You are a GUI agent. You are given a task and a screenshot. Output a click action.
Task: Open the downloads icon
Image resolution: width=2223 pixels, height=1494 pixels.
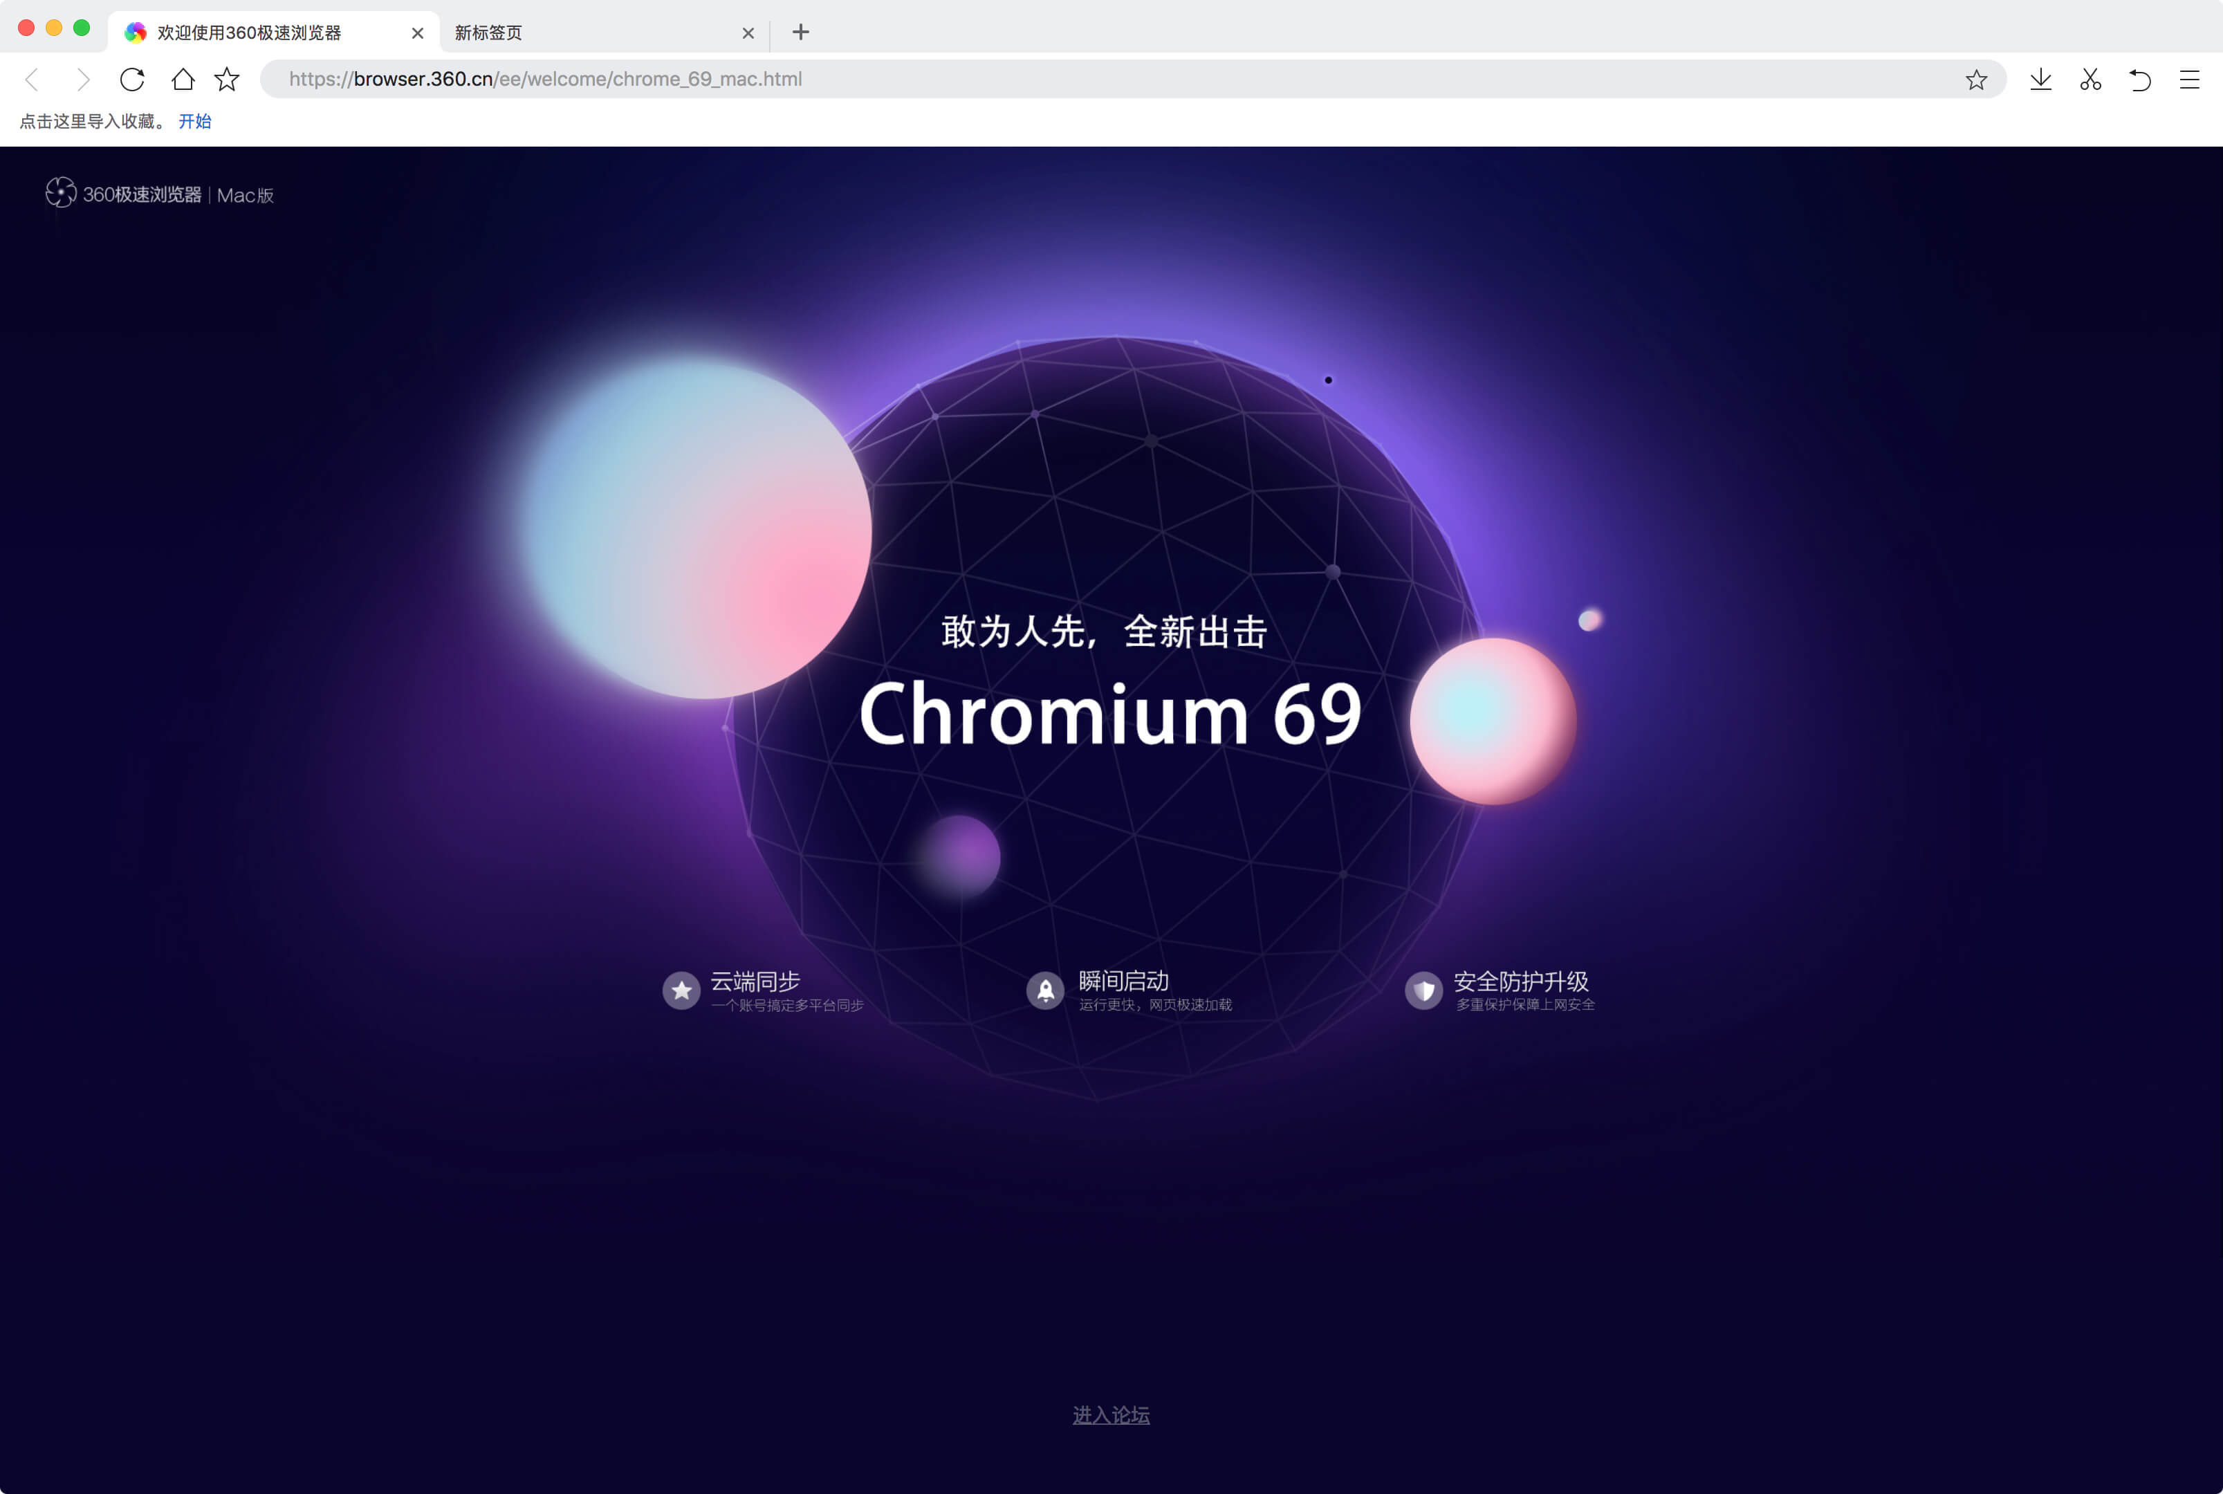(2041, 79)
